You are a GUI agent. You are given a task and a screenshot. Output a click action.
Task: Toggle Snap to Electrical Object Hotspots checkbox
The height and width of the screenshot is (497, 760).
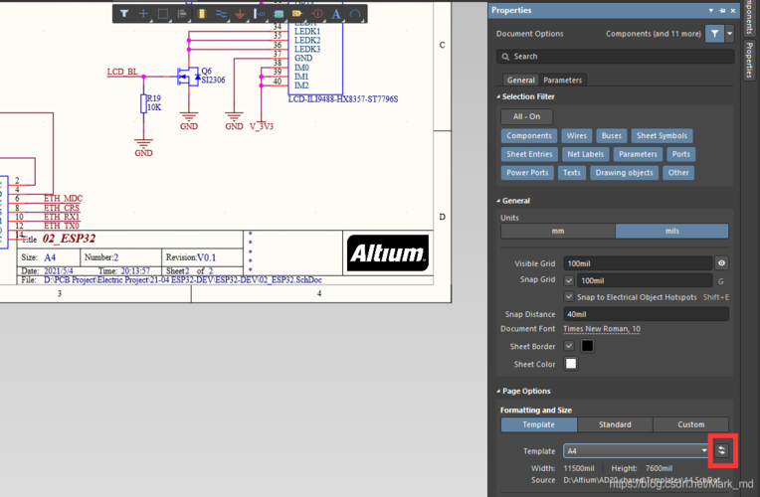pyautogui.click(x=569, y=296)
